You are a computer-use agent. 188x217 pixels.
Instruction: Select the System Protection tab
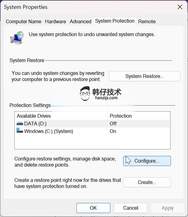click(115, 21)
